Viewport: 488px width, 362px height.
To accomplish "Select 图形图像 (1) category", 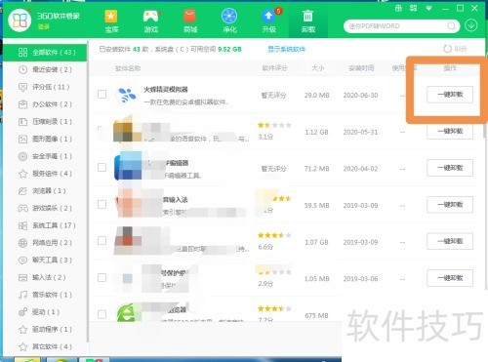I will click(x=45, y=139).
